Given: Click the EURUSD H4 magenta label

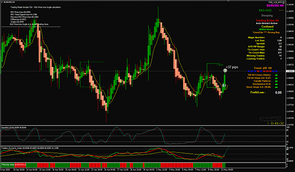Looking at the screenshot, I should tap(275, 6).
